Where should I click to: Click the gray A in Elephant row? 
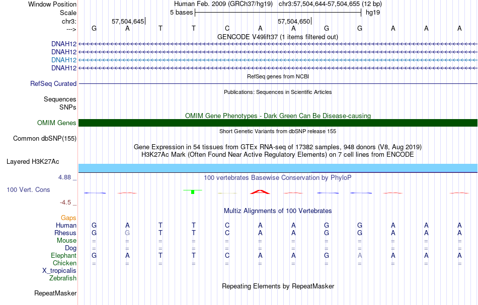pos(360,256)
